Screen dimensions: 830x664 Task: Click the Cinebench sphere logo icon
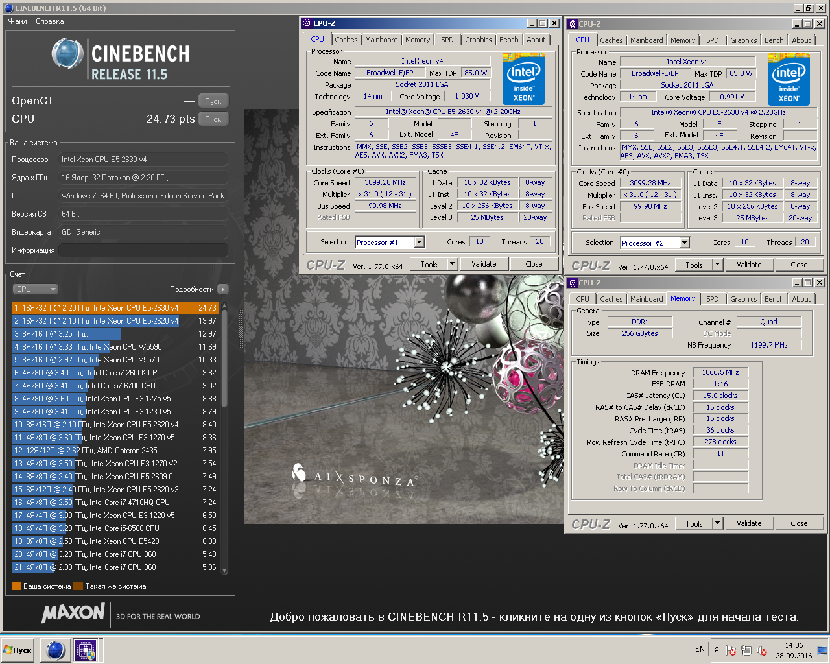67,54
